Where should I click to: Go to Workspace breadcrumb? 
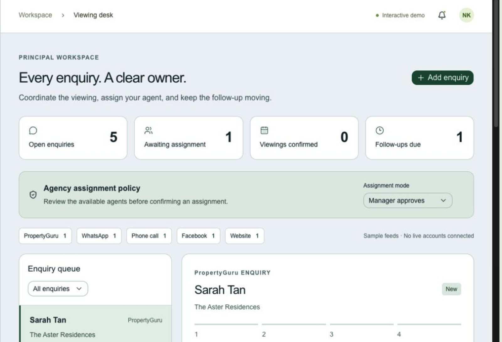[35, 15]
